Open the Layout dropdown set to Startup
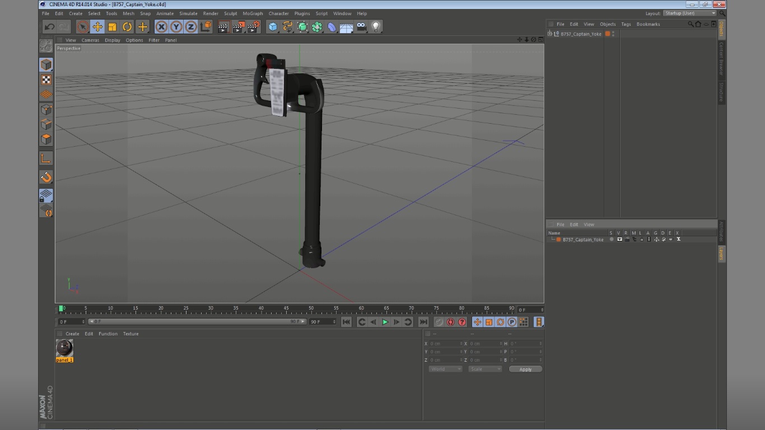 (x=690, y=13)
